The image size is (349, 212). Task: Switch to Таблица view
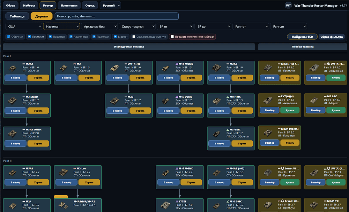click(x=17, y=16)
